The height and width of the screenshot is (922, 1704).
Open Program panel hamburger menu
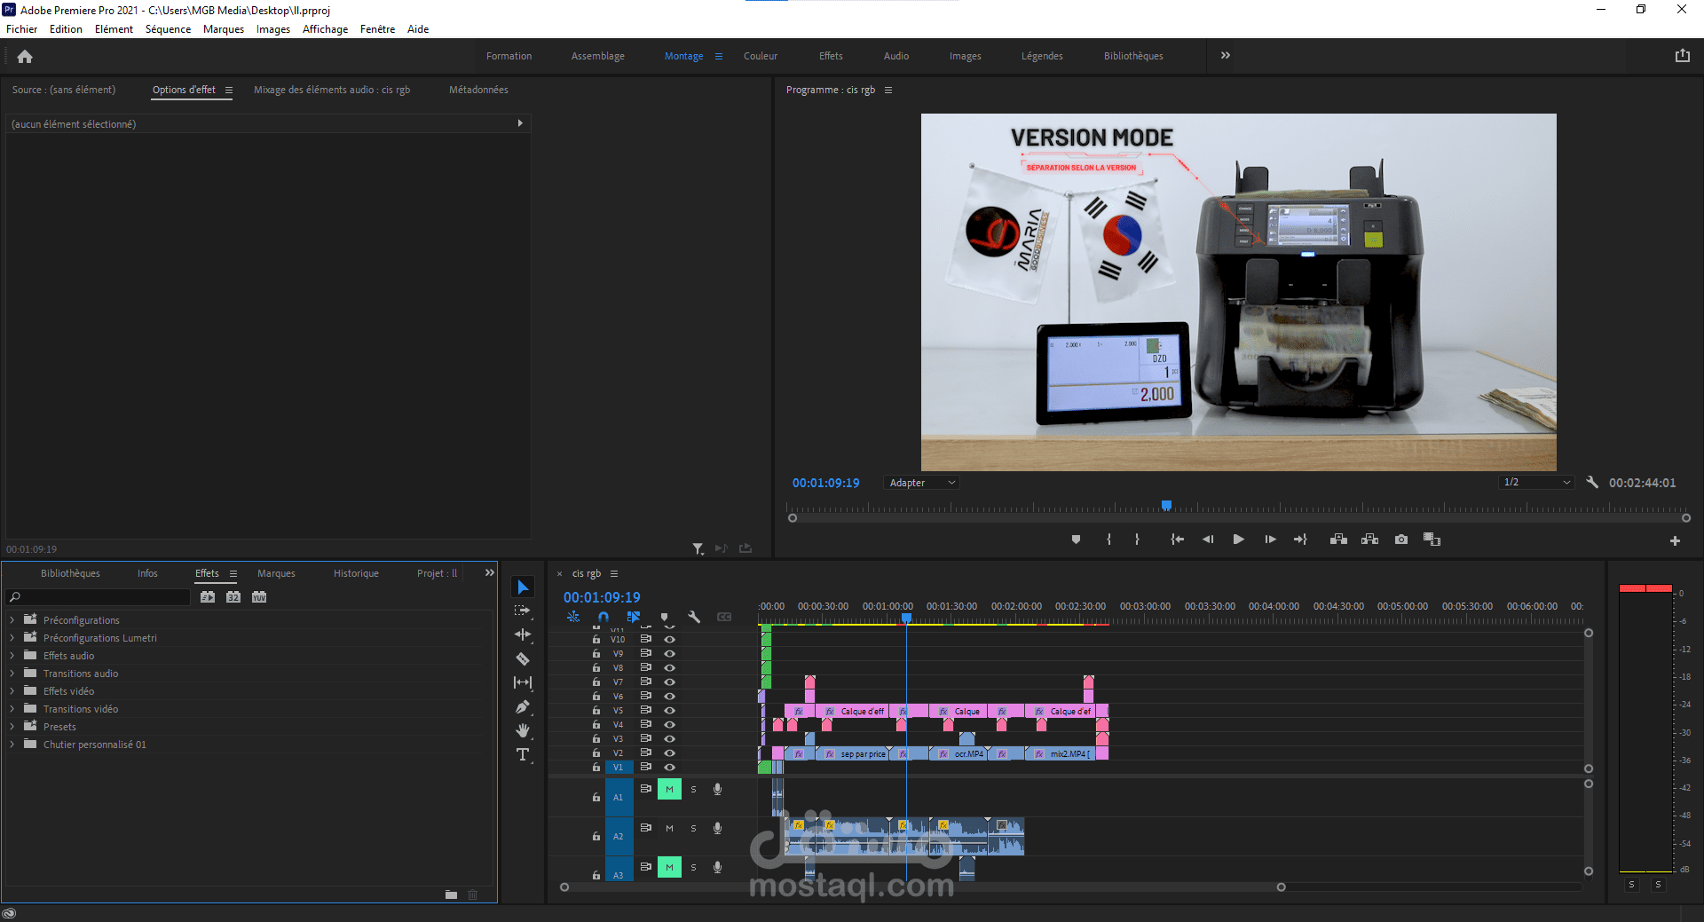click(x=888, y=90)
